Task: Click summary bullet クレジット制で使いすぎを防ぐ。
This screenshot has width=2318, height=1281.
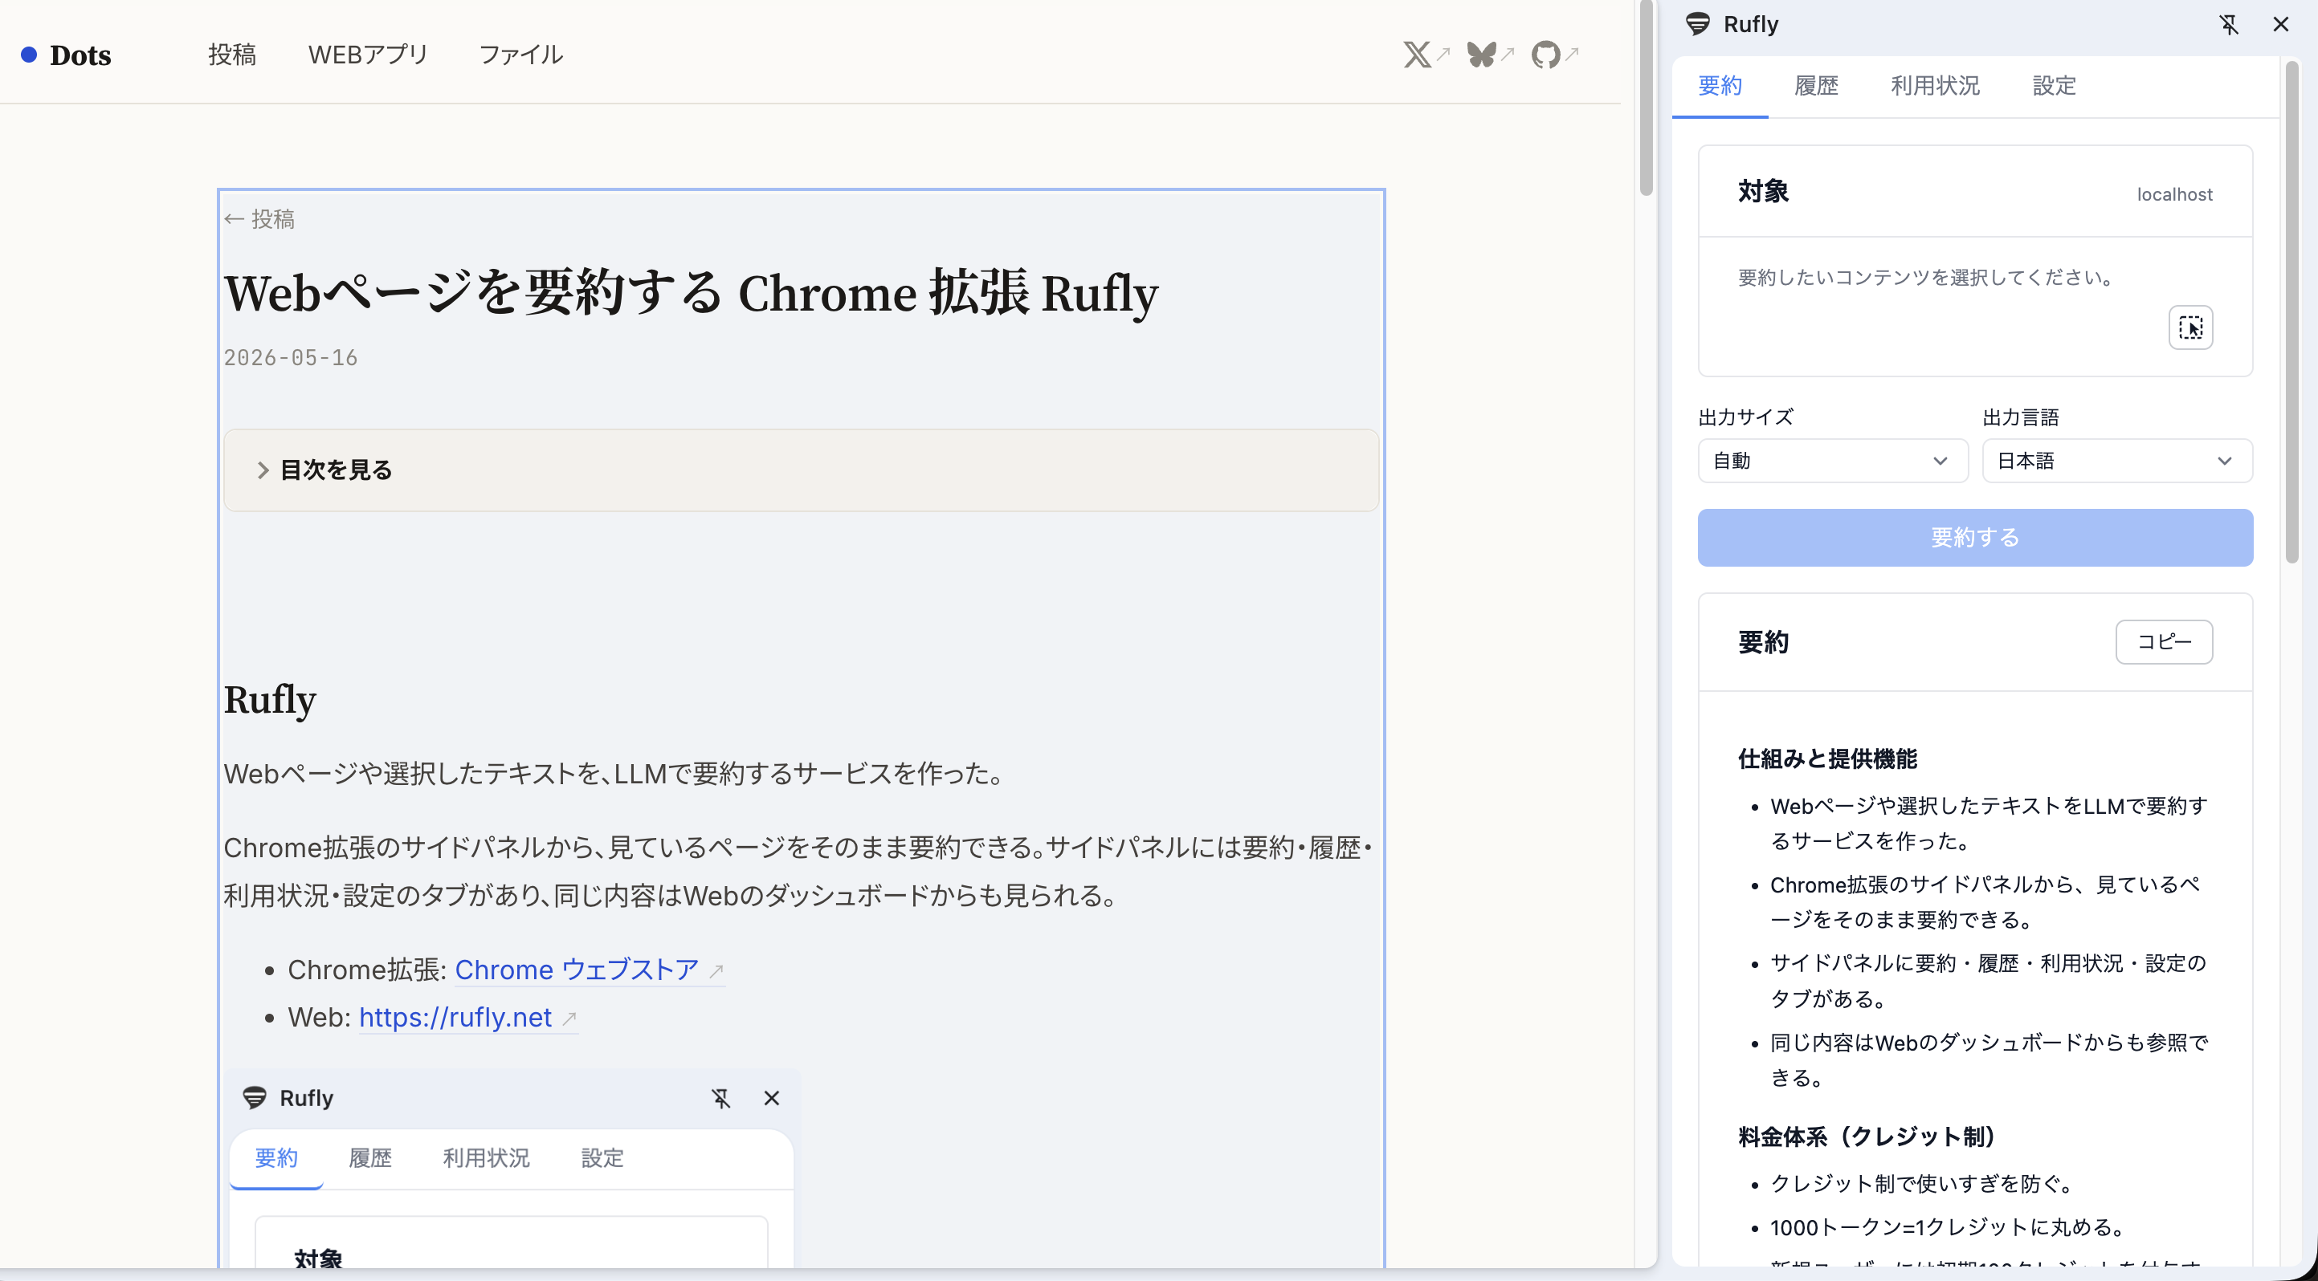Action: pos(1922,1184)
